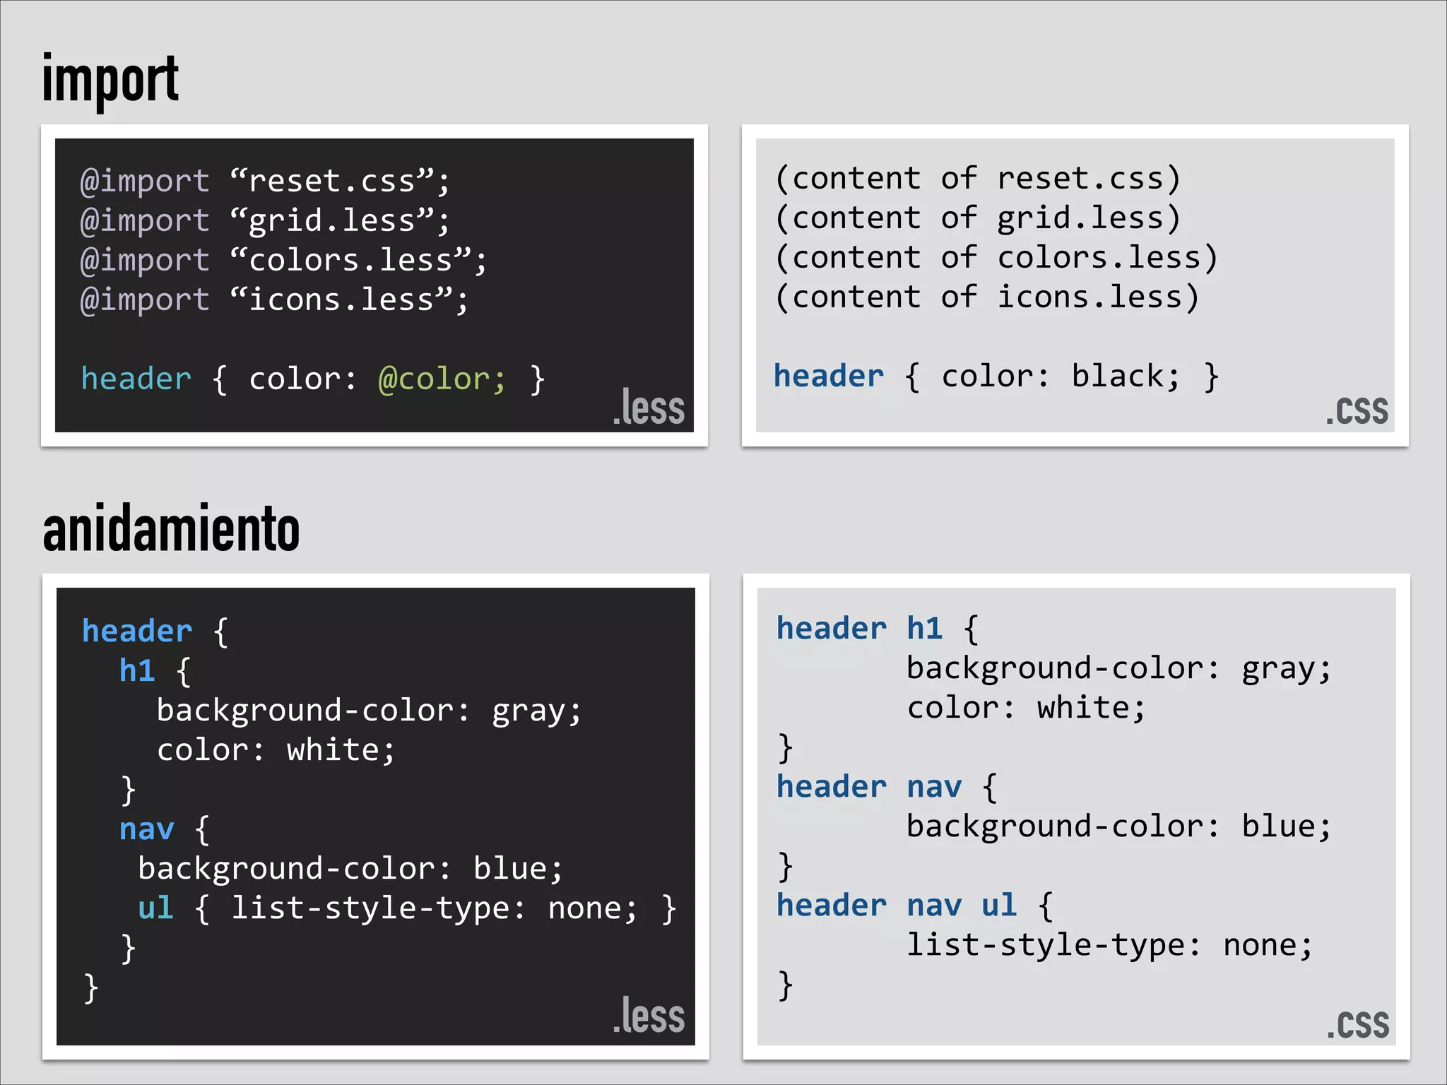Click the nested 'h1 {' selector in the less panel
Image resolution: width=1447 pixels, height=1085 pixels.
[x=155, y=670]
